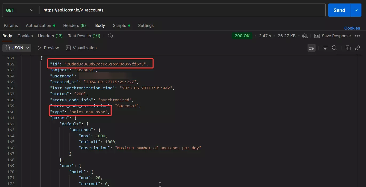Switch to the Headers (13) response tab
The height and width of the screenshot is (187, 366).
[50, 36]
